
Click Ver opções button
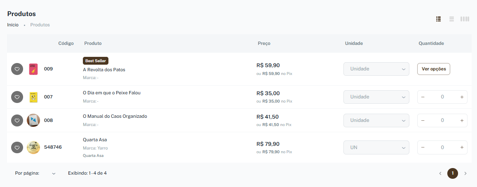click(433, 69)
